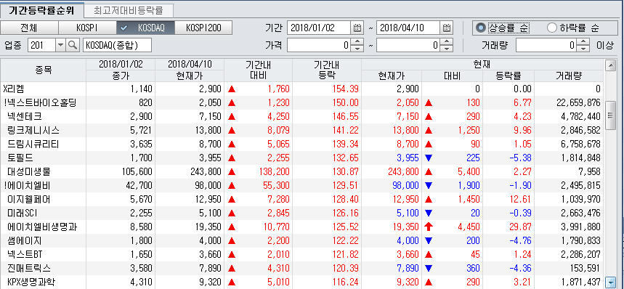The height and width of the screenshot is (289, 624).
Task: Sort by the 종목 column header
Action: click(43, 70)
